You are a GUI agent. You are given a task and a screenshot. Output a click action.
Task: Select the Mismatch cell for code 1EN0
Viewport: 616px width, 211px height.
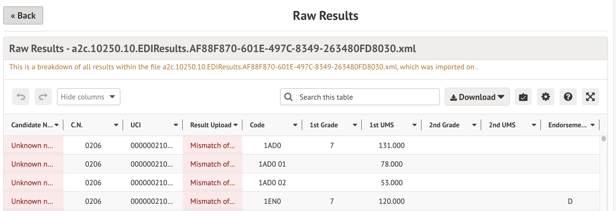(212, 201)
